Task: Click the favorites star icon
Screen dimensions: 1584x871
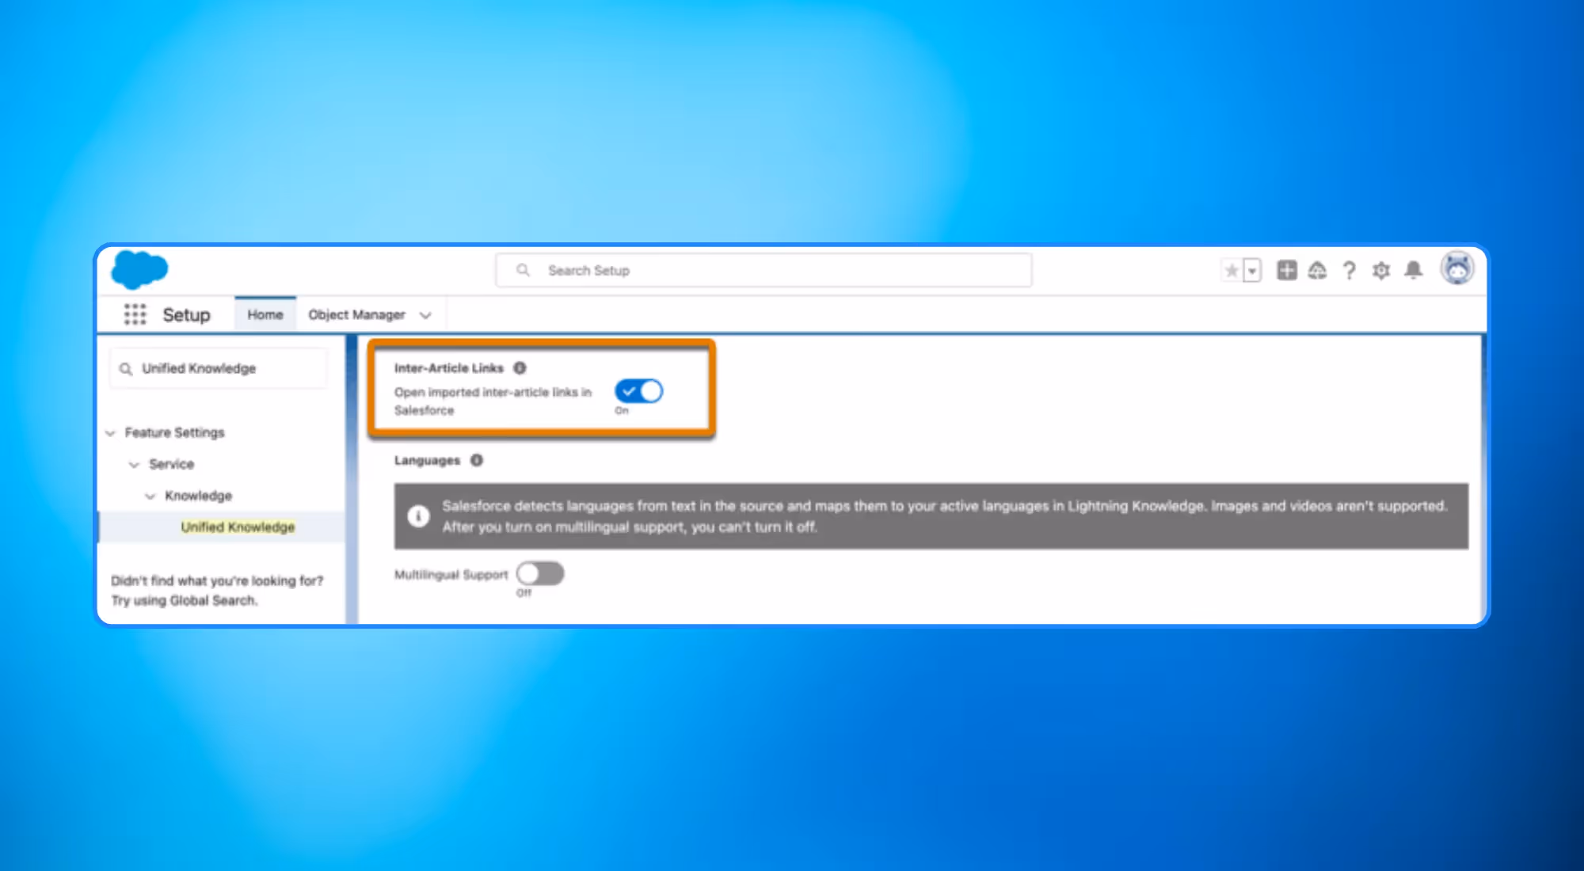Action: point(1232,271)
